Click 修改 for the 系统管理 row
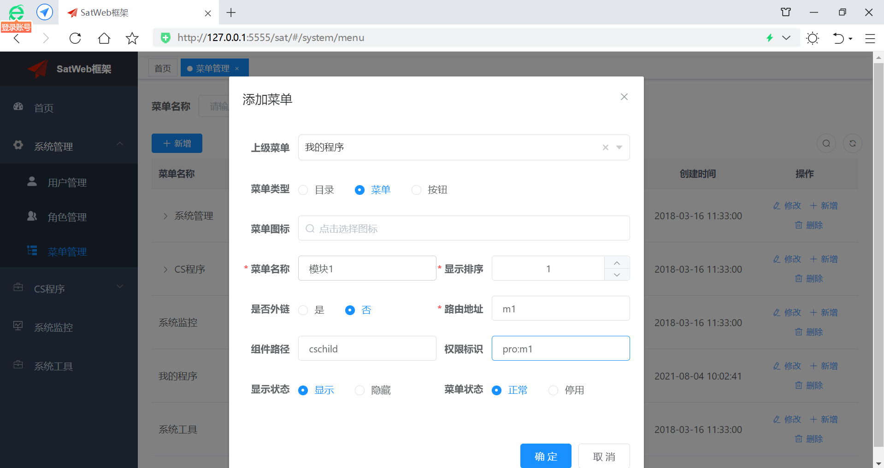 pyautogui.click(x=787, y=205)
